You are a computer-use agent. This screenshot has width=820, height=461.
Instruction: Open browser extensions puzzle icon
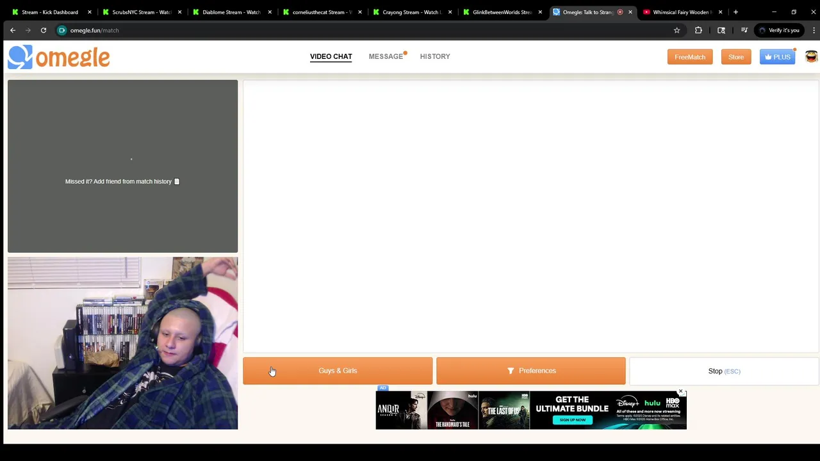[x=698, y=30]
